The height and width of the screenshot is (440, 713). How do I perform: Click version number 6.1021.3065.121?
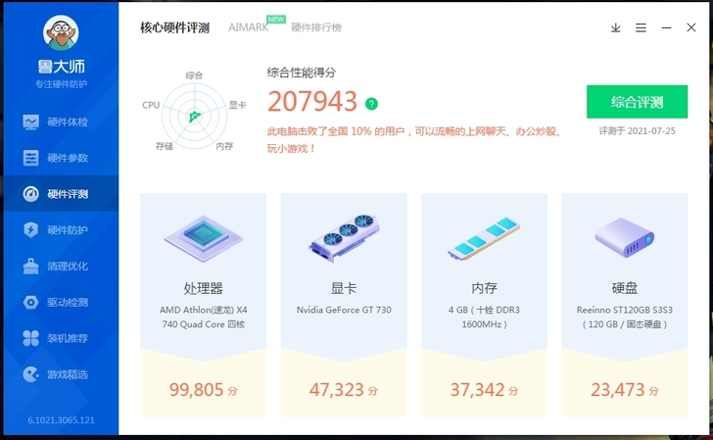61,420
